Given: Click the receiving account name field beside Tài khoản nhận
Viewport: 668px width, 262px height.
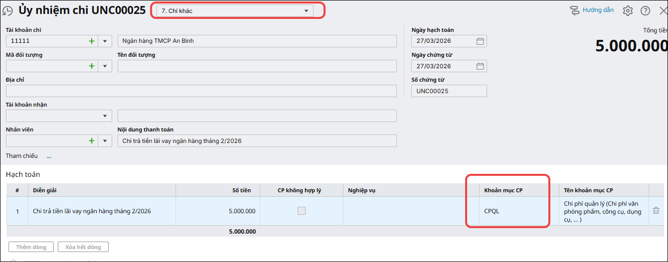Looking at the screenshot, I should pos(257,116).
